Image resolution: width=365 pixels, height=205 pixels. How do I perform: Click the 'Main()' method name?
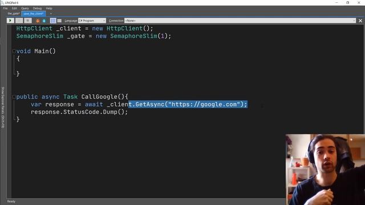pos(45,51)
